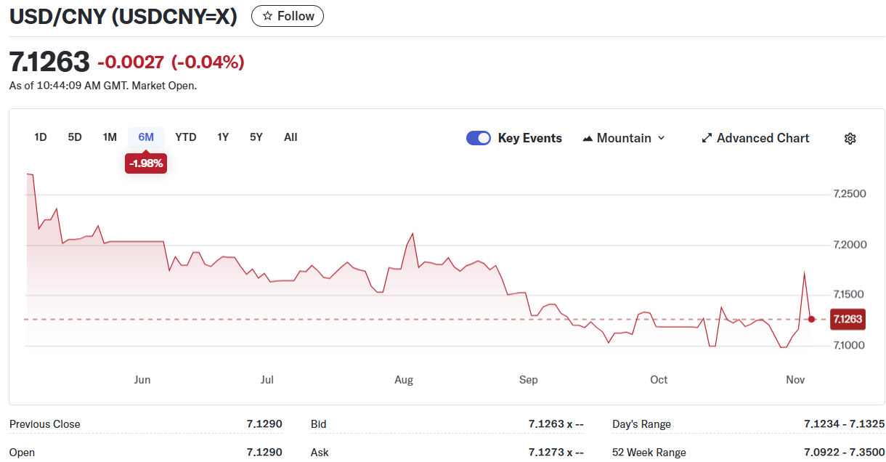Display the All time range

290,137
